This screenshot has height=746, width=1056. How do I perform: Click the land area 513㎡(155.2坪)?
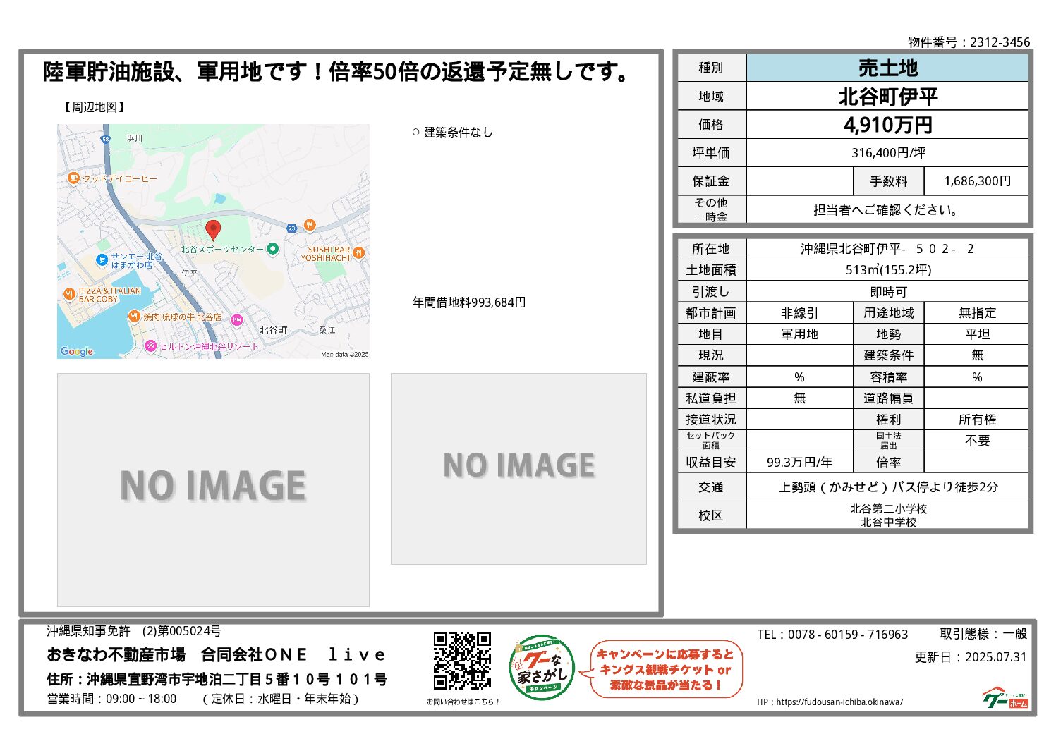click(x=888, y=270)
